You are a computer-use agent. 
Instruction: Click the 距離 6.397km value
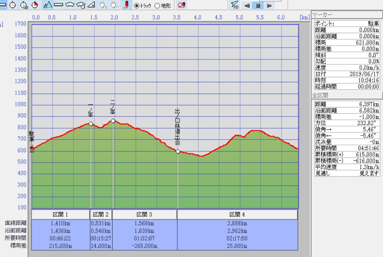click(x=369, y=104)
